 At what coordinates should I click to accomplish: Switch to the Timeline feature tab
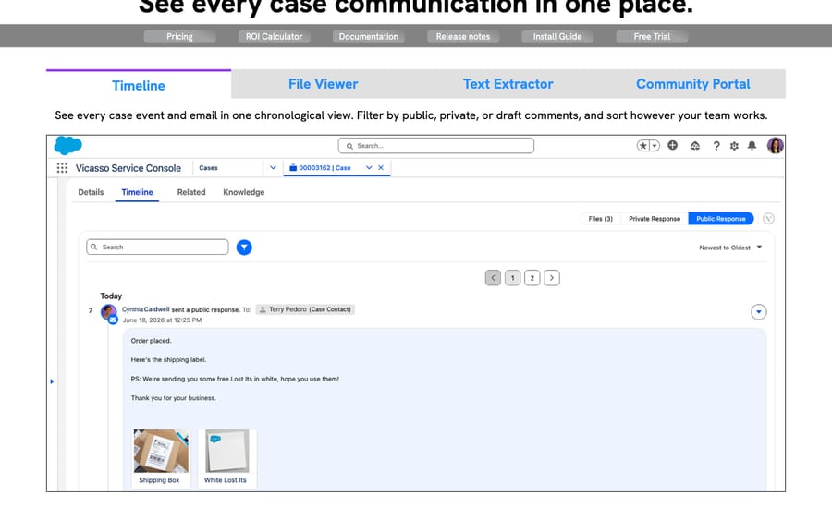click(x=139, y=85)
